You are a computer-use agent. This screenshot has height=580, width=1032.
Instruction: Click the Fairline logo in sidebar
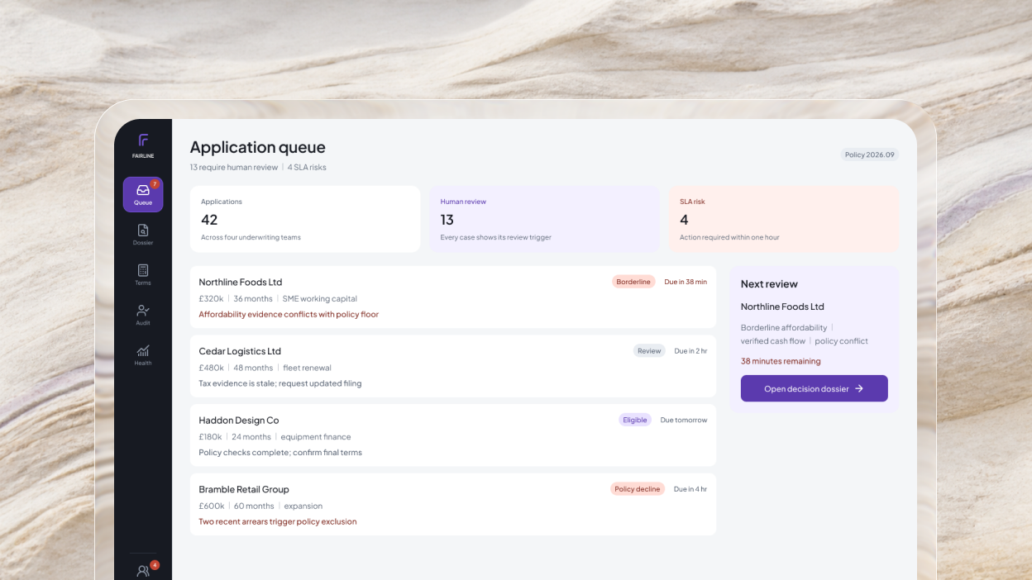(143, 145)
